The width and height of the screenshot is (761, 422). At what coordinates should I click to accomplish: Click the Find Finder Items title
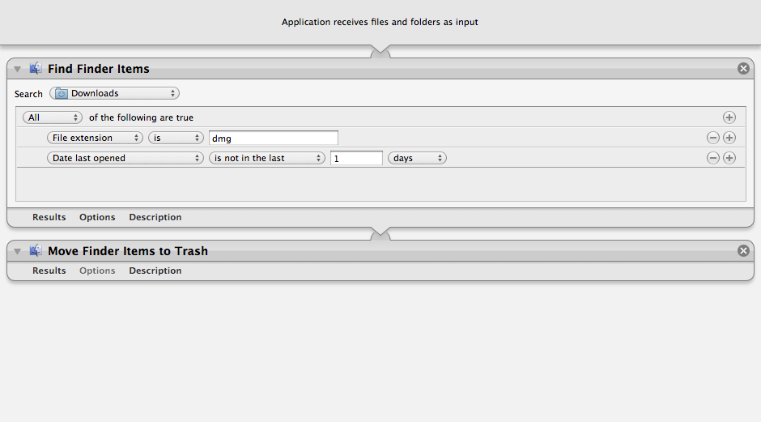99,69
